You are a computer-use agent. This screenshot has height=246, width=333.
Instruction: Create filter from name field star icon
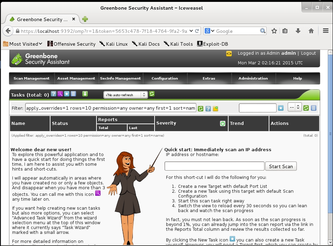pyautogui.click(x=281, y=108)
